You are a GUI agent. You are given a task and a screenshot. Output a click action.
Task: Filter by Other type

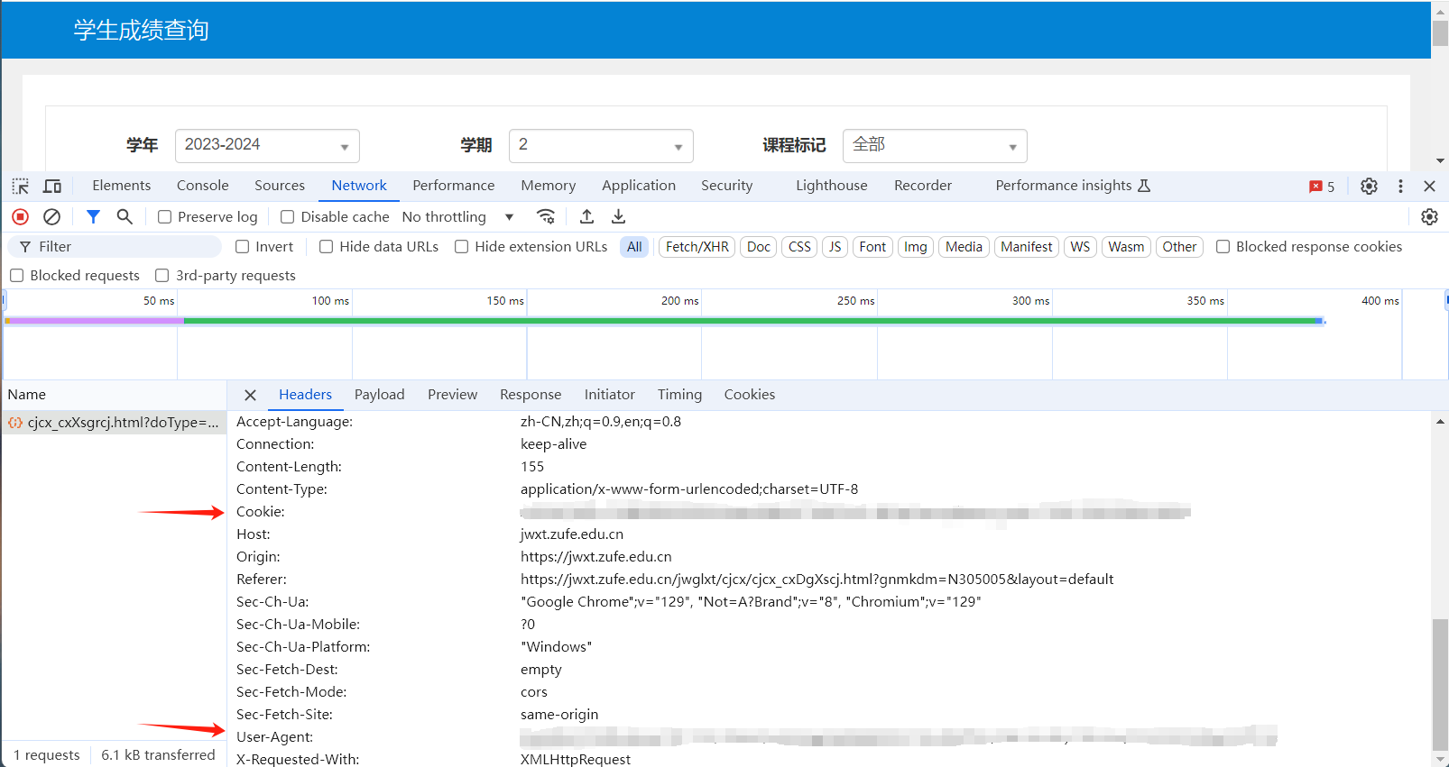coord(1179,247)
